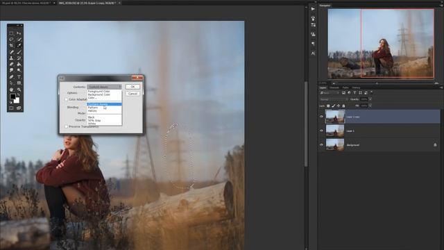Open the Layers panel flyout menu

441,88
